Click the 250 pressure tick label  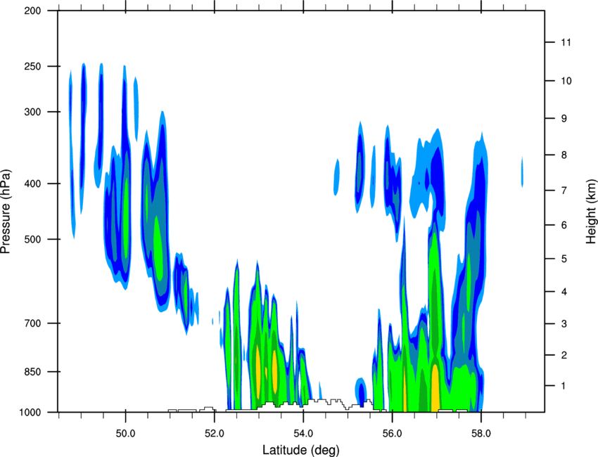pyautogui.click(x=32, y=66)
